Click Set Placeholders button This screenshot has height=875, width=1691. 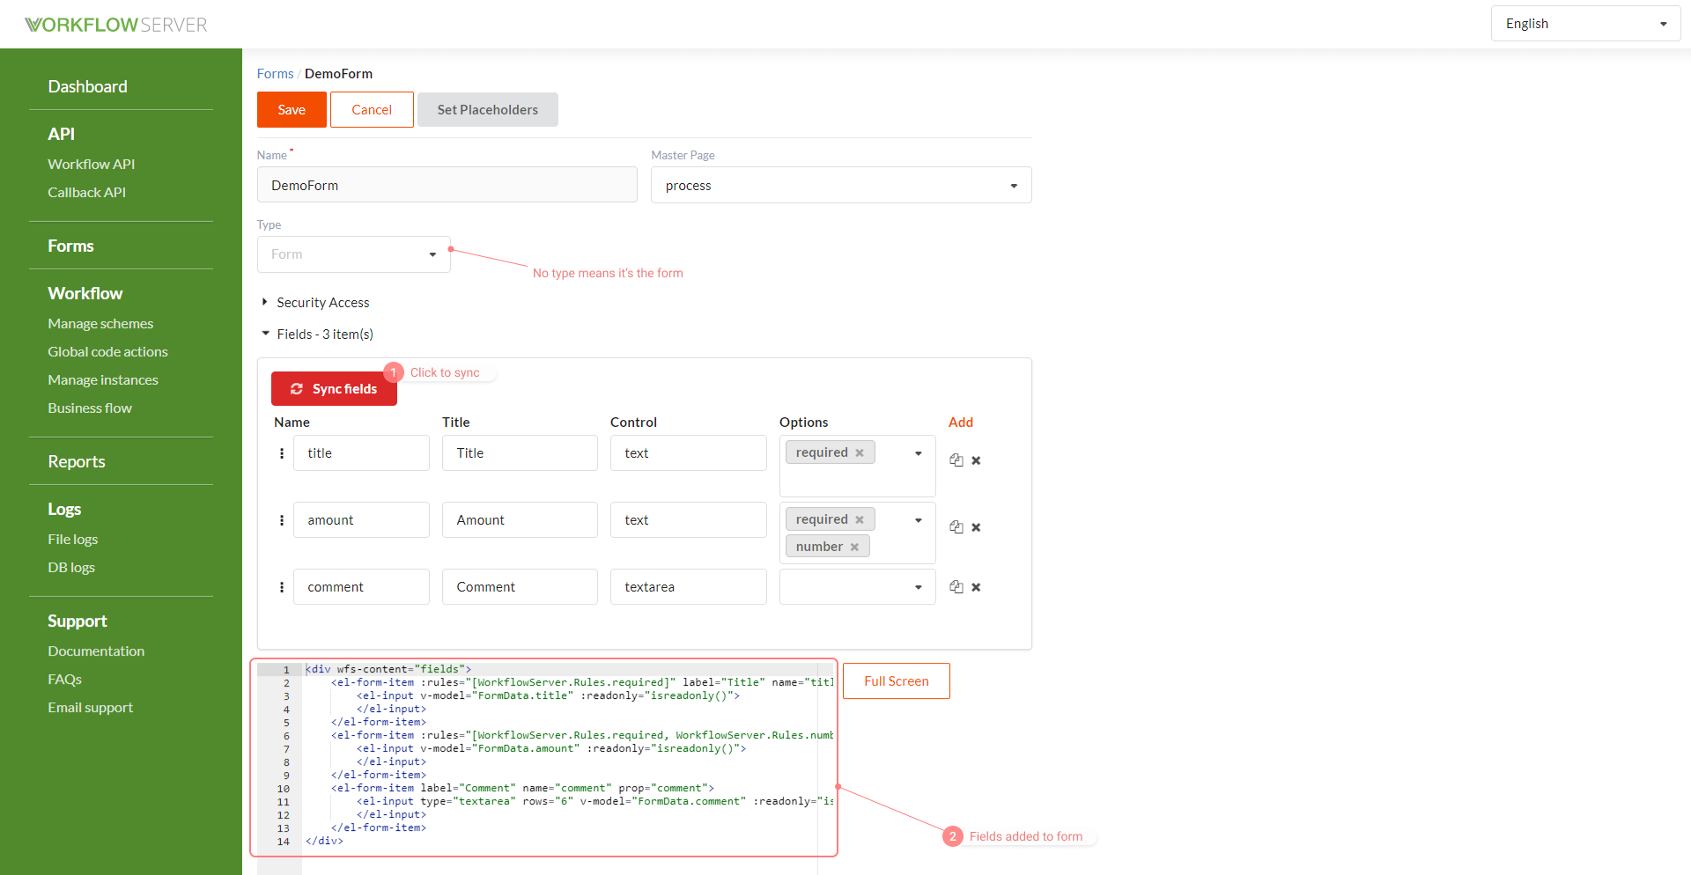click(x=488, y=110)
